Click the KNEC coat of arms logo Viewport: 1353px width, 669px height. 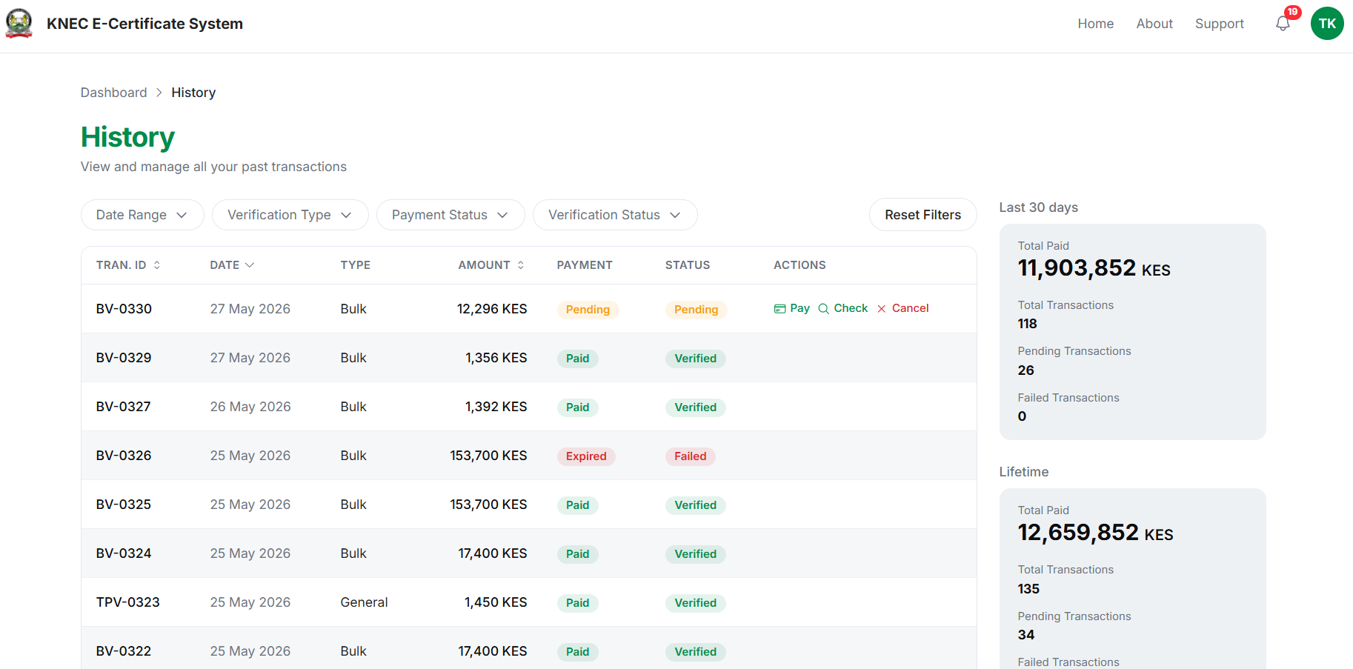point(19,23)
